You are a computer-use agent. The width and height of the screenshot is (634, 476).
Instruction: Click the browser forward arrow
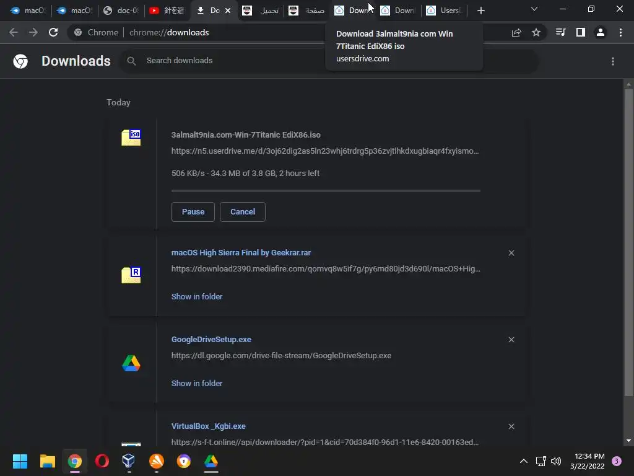pos(33,32)
